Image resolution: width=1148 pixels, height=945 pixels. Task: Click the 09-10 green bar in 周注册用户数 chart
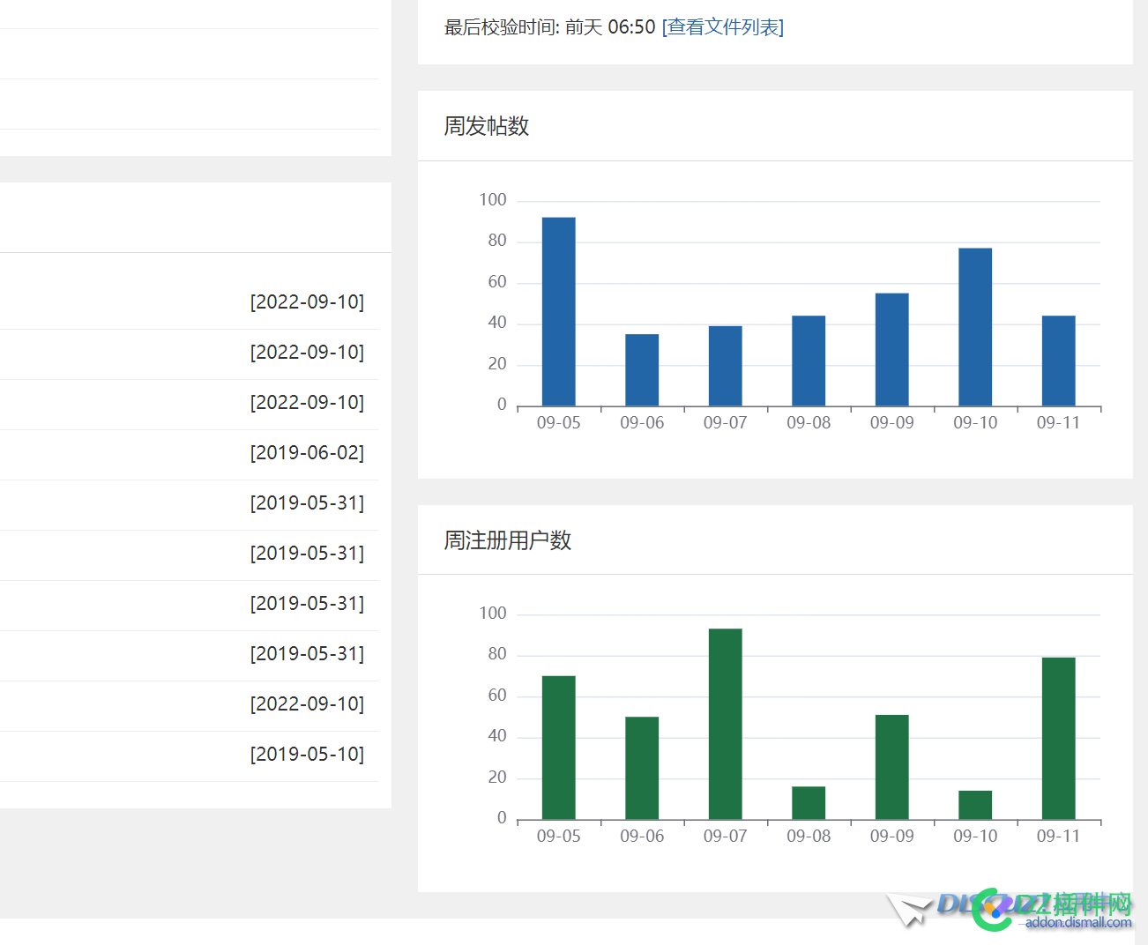coord(975,805)
